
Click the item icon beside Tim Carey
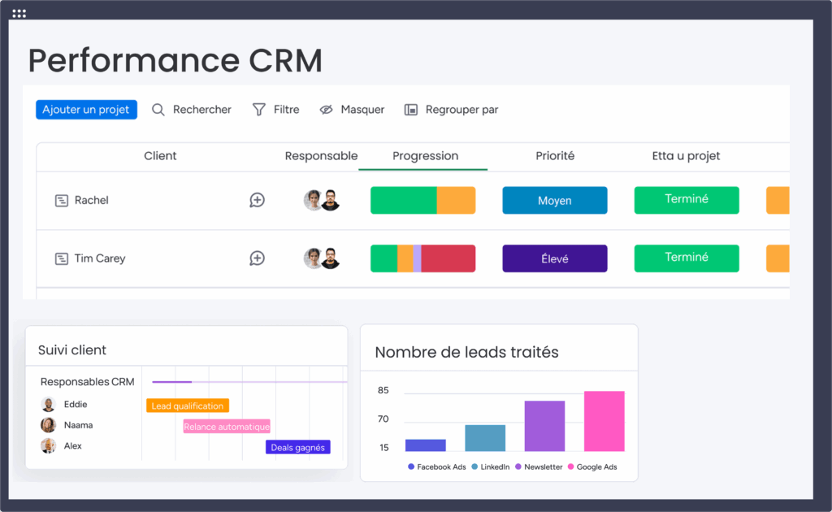tap(62, 259)
